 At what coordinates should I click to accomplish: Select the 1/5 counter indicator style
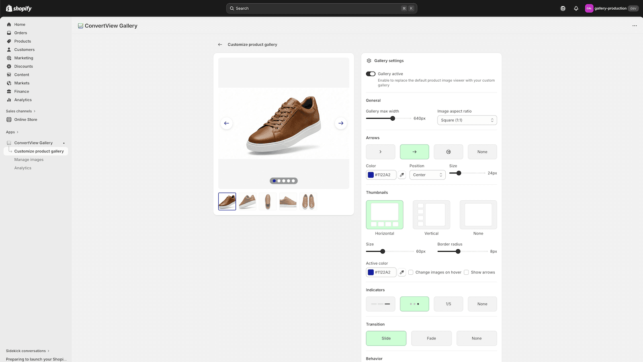(448, 304)
